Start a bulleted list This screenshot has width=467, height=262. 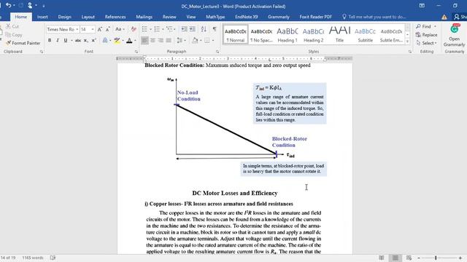tap(144, 29)
